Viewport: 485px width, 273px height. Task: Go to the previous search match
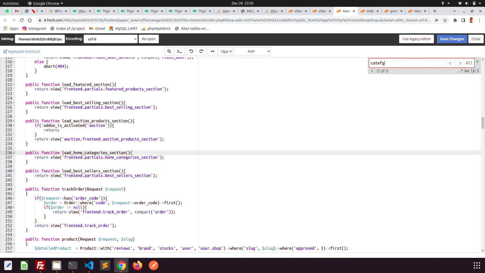pyautogui.click(x=450, y=63)
